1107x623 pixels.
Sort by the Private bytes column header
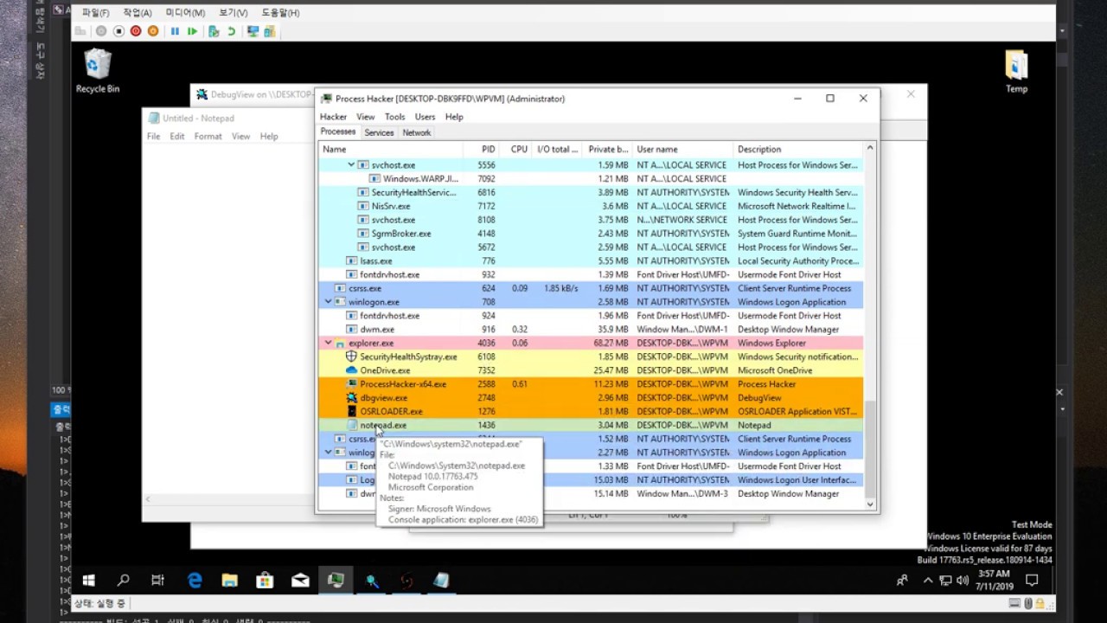tap(607, 149)
